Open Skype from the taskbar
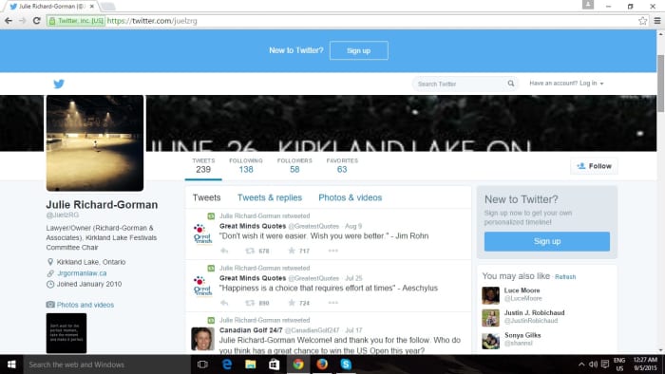Image resolution: width=665 pixels, height=374 pixels. 346,365
